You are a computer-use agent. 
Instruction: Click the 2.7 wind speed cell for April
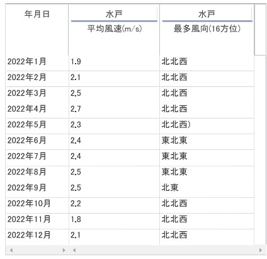[x=114, y=110]
